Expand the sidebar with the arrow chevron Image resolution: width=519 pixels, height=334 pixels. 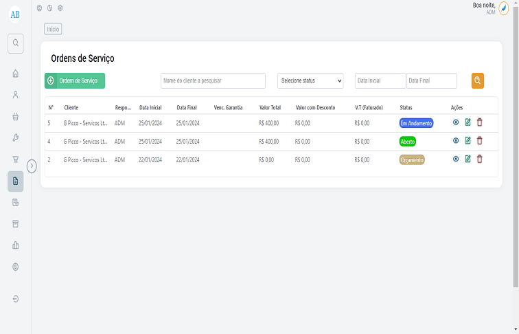click(x=32, y=166)
